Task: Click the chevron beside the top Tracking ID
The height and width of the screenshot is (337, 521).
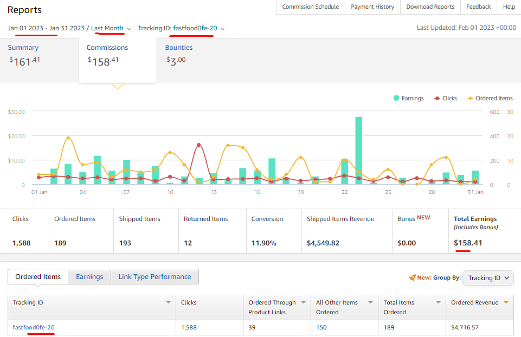Action: point(223,29)
